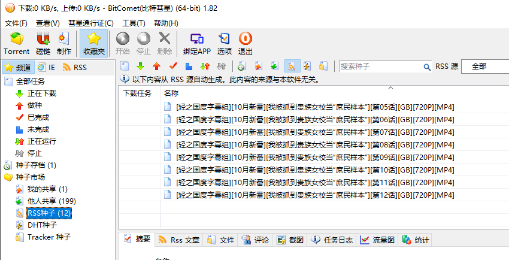
Task: Click the 制作 create torrent icon
Action: 64,44
